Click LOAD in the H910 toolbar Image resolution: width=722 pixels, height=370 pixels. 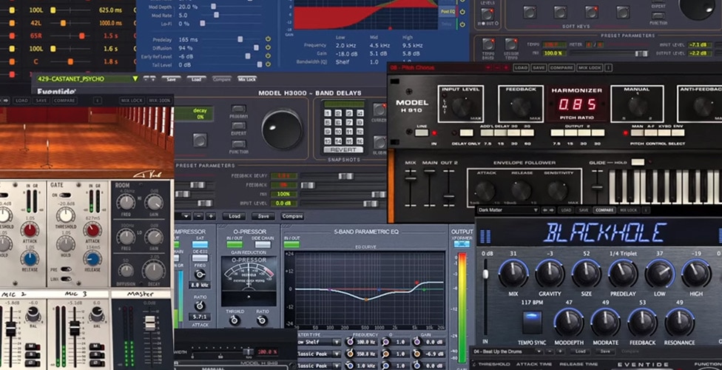(x=521, y=68)
